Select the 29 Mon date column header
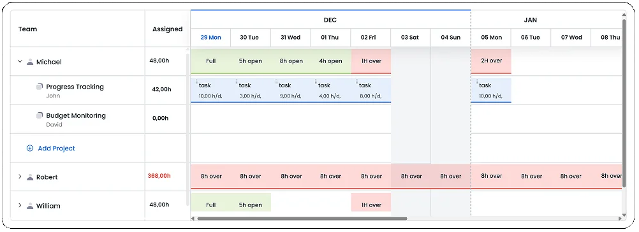 pos(210,38)
